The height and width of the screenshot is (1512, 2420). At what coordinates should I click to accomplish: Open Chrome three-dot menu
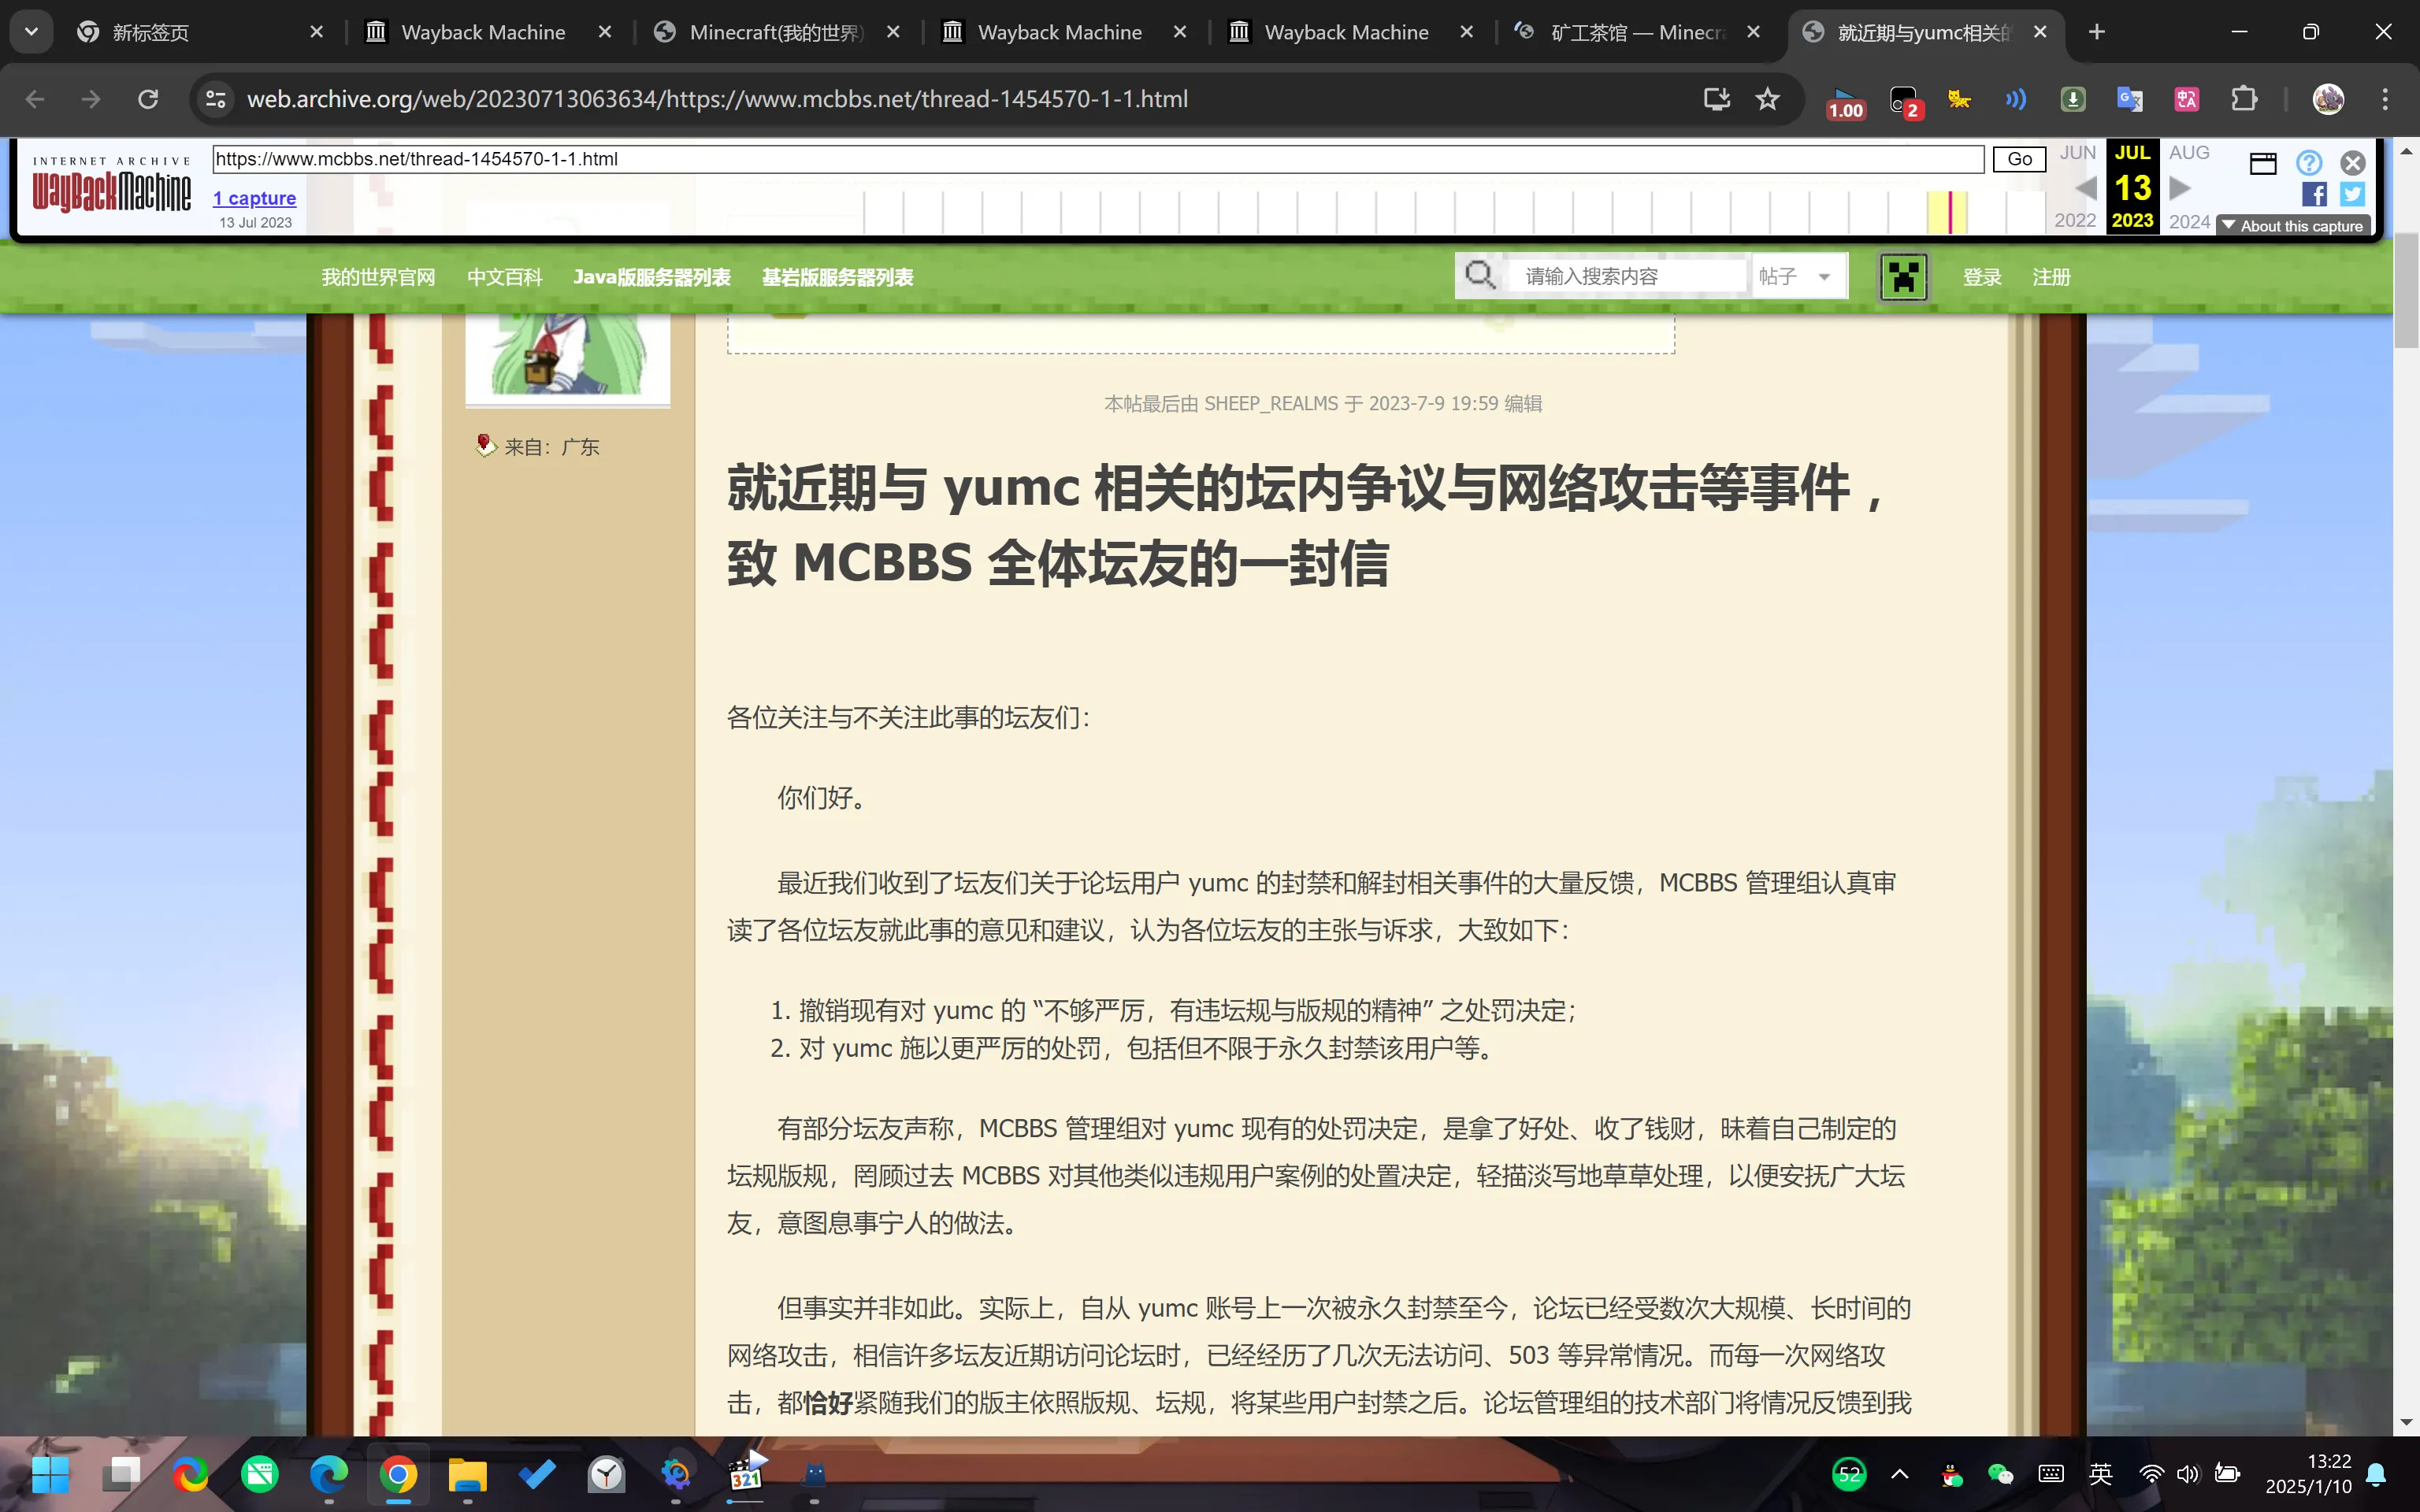(2385, 99)
